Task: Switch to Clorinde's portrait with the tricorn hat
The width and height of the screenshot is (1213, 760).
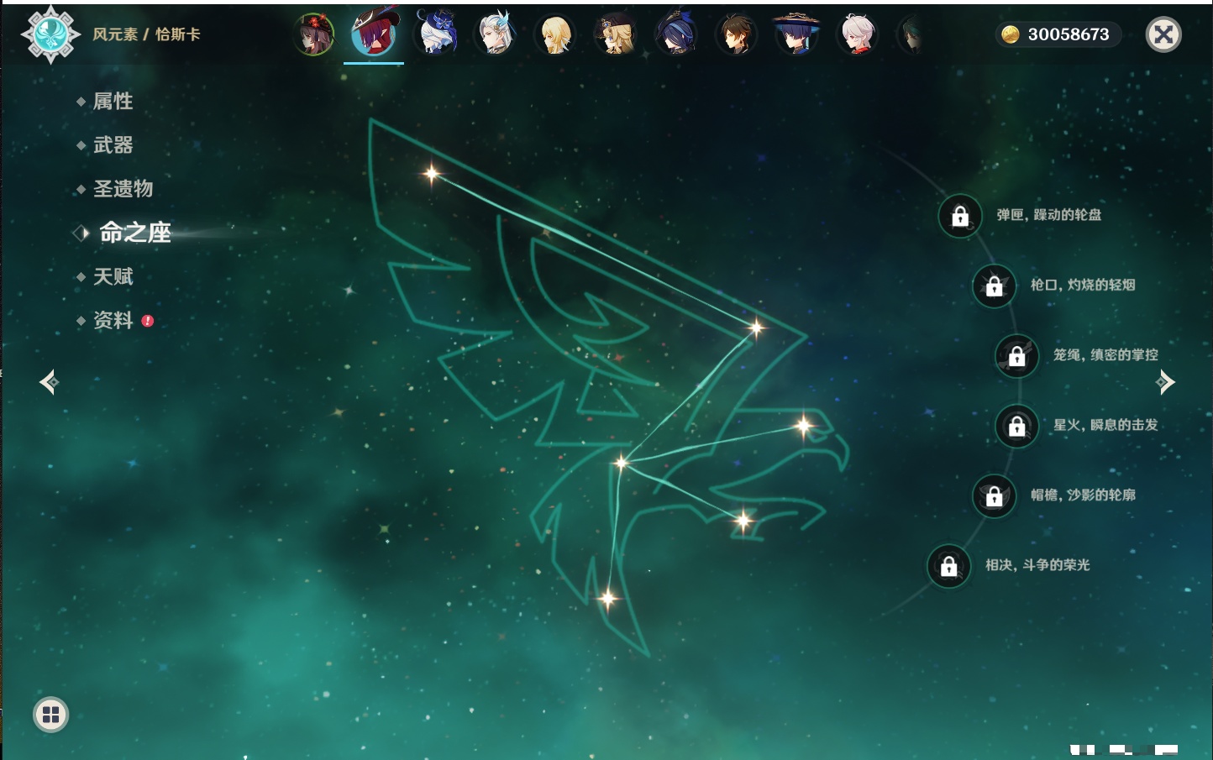Action: [x=675, y=34]
